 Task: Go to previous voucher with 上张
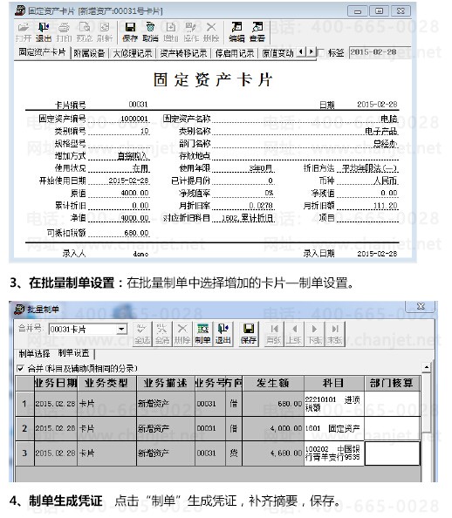(x=294, y=334)
